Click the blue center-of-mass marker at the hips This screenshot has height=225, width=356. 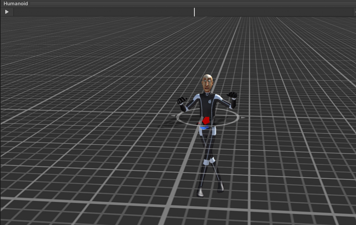coord(204,128)
